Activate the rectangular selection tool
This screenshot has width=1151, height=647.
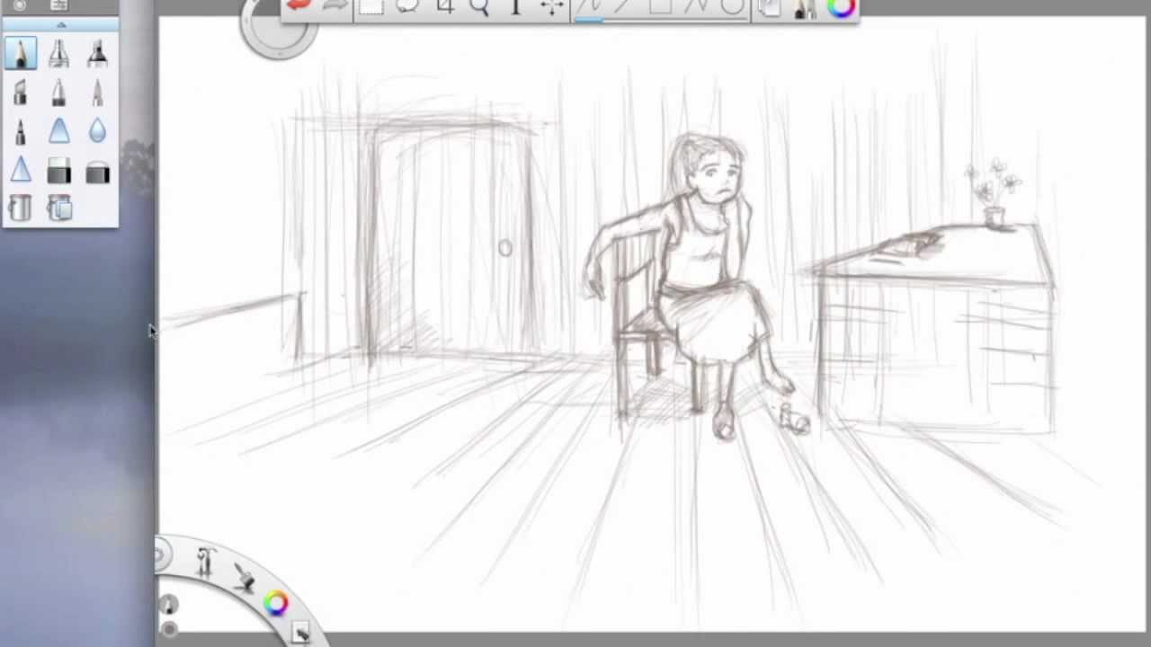(x=371, y=8)
